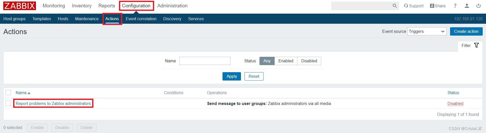Go to Maintenance submenu
The image size is (486, 133).
(87, 19)
